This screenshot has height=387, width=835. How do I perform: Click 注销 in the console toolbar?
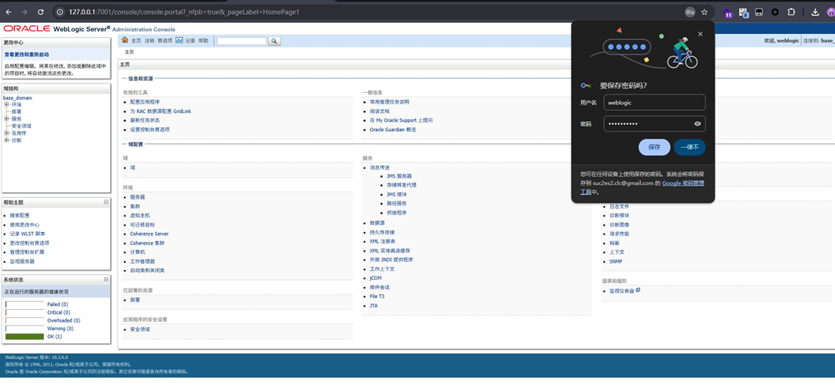(149, 41)
